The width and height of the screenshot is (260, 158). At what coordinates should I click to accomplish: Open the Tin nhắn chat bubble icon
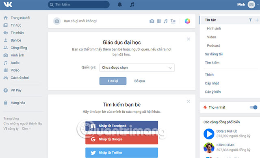click(6, 33)
